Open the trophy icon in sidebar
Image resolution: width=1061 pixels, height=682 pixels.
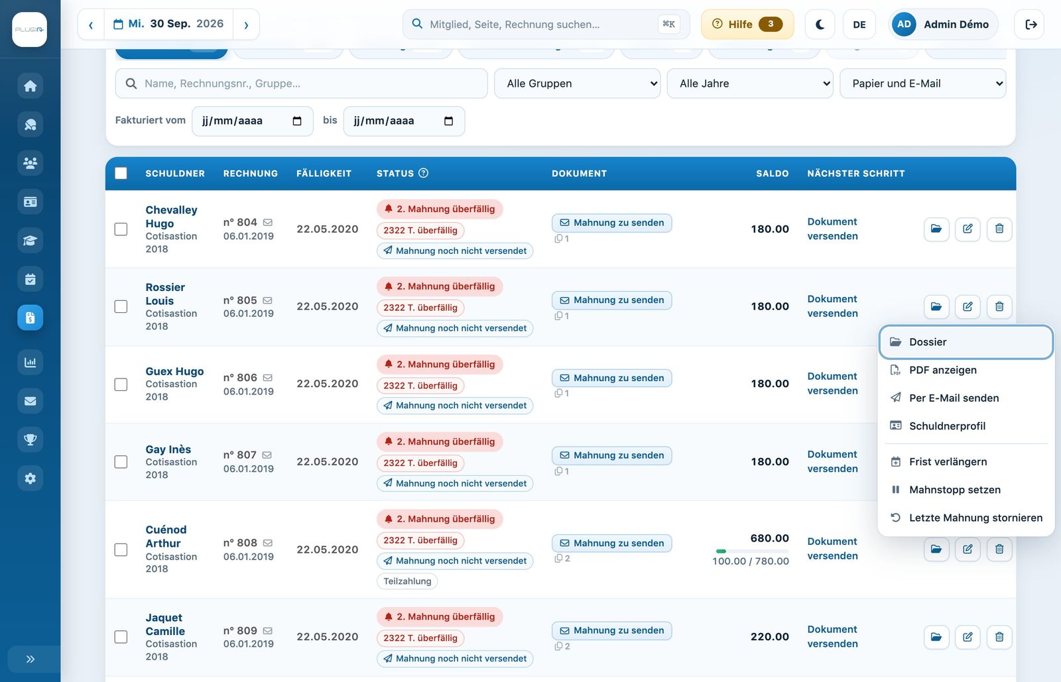(30, 439)
